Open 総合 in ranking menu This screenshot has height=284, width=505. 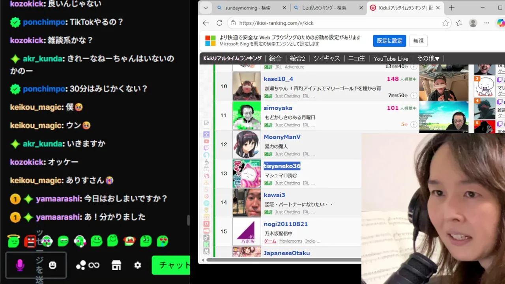point(275,58)
